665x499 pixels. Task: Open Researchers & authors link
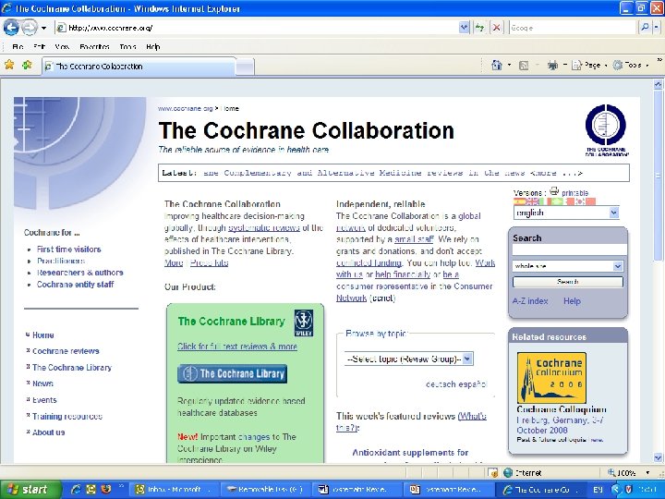pyautogui.click(x=79, y=273)
